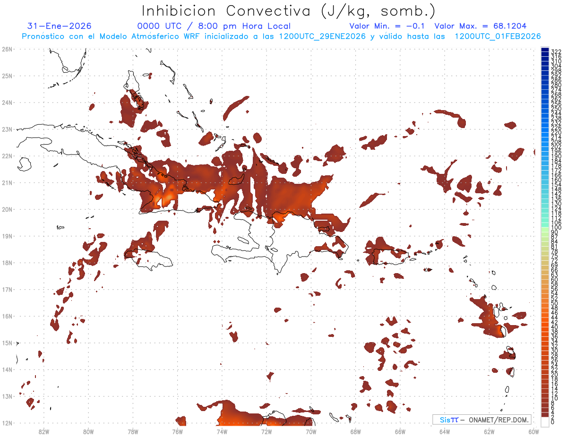
Task: Click "Pronóstico con el Modelo Atmósferico WRF" text
Action: pos(111,36)
